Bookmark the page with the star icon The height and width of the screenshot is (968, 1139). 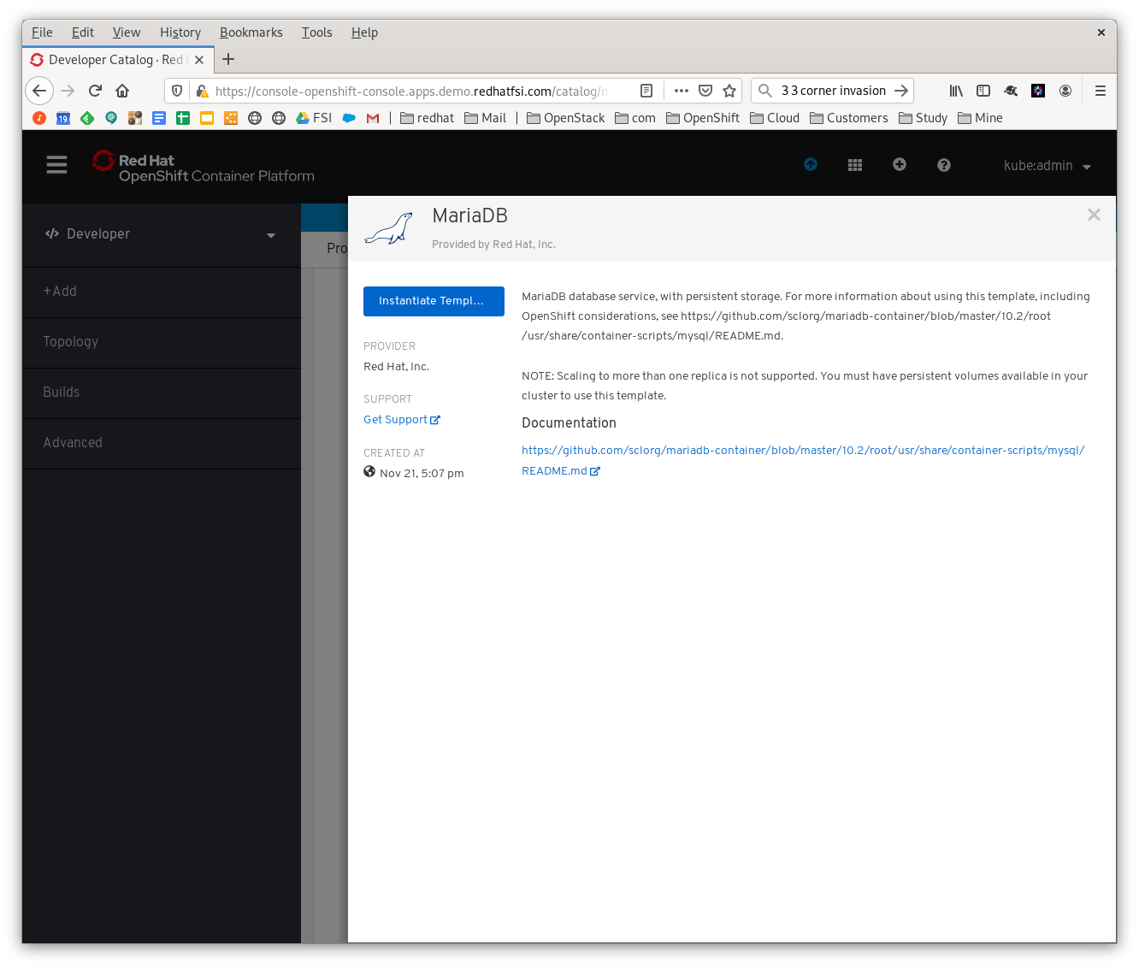tap(729, 91)
